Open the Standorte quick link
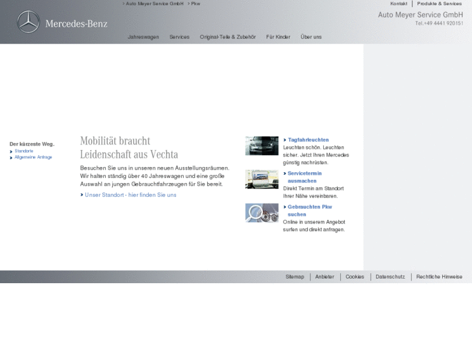472x354 pixels. pos(24,151)
